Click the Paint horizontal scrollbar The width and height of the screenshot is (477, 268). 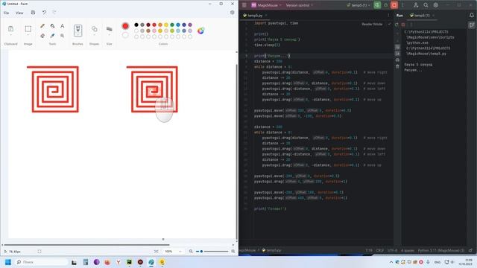click(x=86, y=245)
